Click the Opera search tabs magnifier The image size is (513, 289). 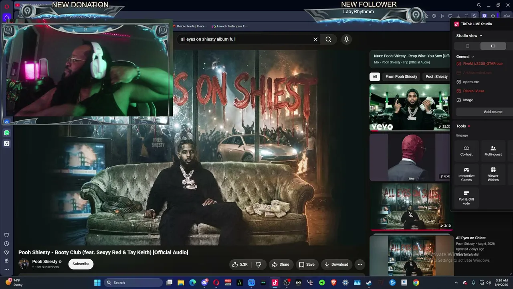point(479,5)
